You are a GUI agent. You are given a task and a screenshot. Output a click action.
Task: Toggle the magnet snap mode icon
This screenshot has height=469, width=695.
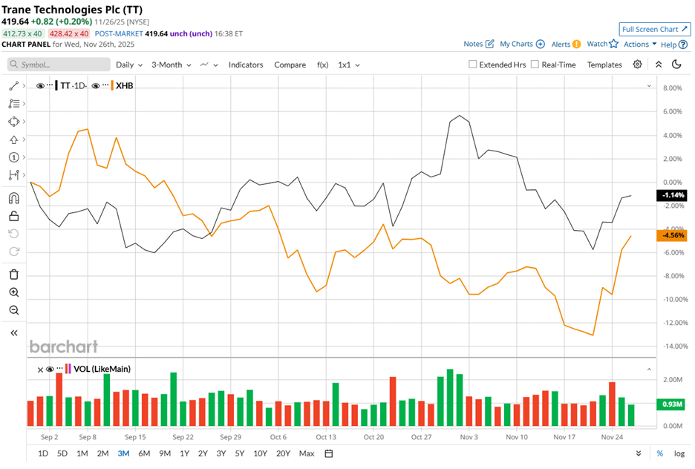click(14, 197)
